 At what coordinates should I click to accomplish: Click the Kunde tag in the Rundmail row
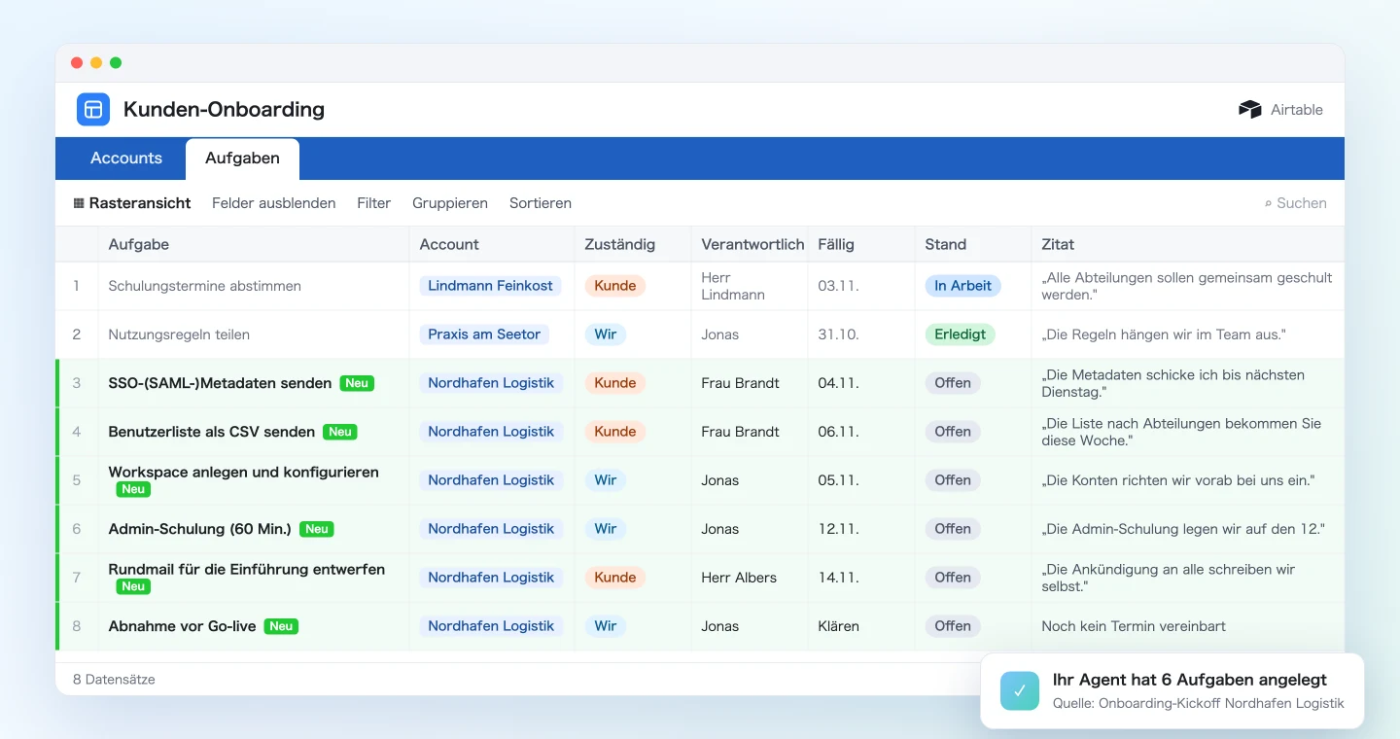point(615,578)
